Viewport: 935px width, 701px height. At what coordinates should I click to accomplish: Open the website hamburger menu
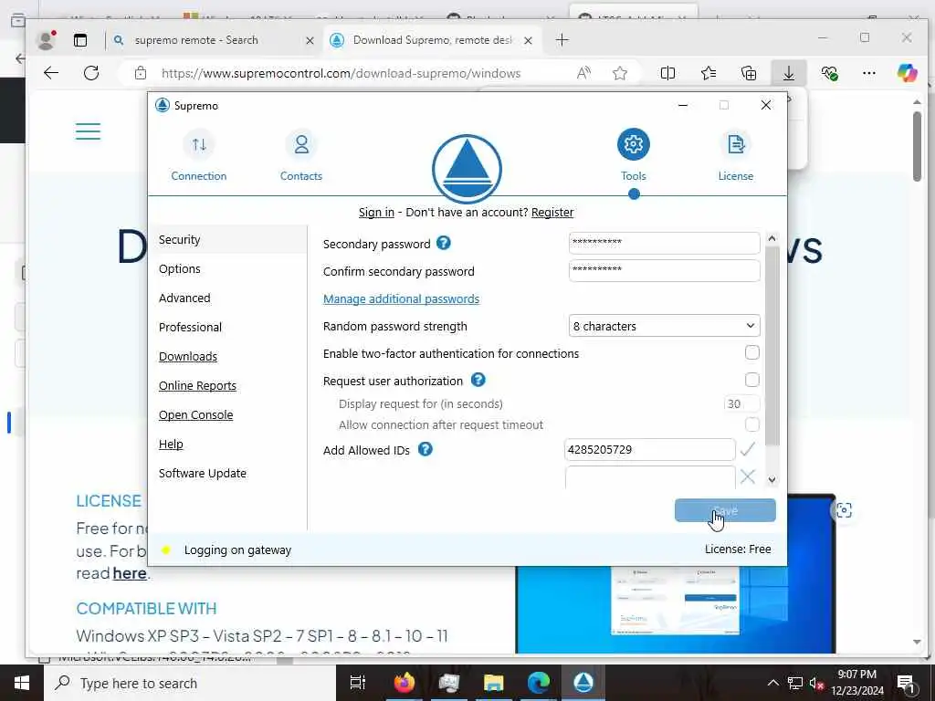tap(89, 131)
